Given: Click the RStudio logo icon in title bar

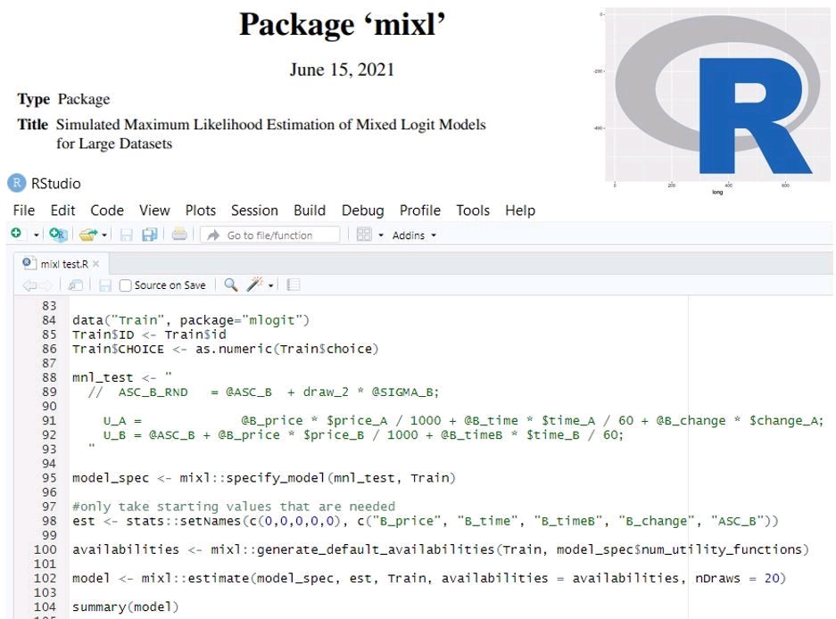Looking at the screenshot, I should tap(17, 183).
